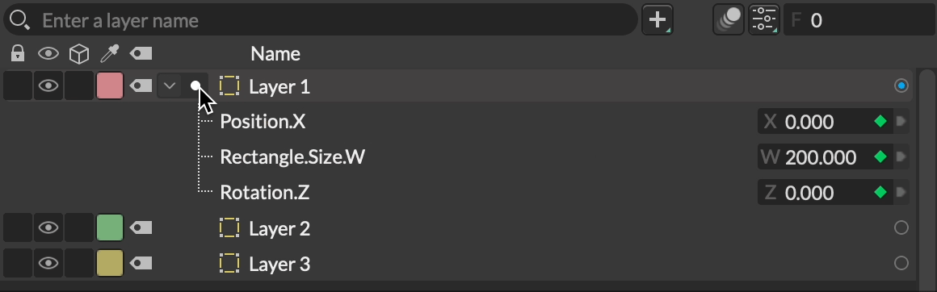
Task: Click the overlapping circles onion skin icon
Action: (x=729, y=19)
